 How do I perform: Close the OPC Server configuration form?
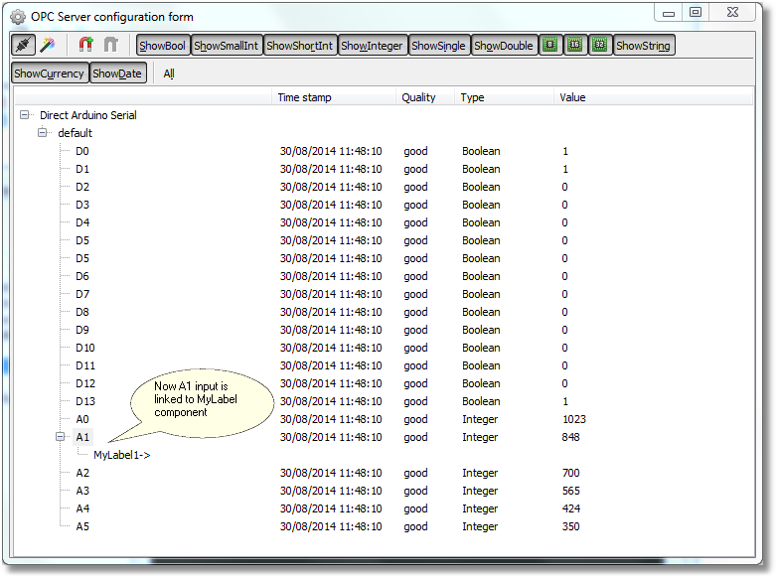pyautogui.click(x=732, y=13)
